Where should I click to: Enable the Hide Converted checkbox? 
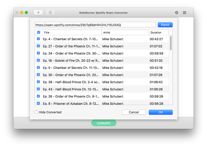36,112
